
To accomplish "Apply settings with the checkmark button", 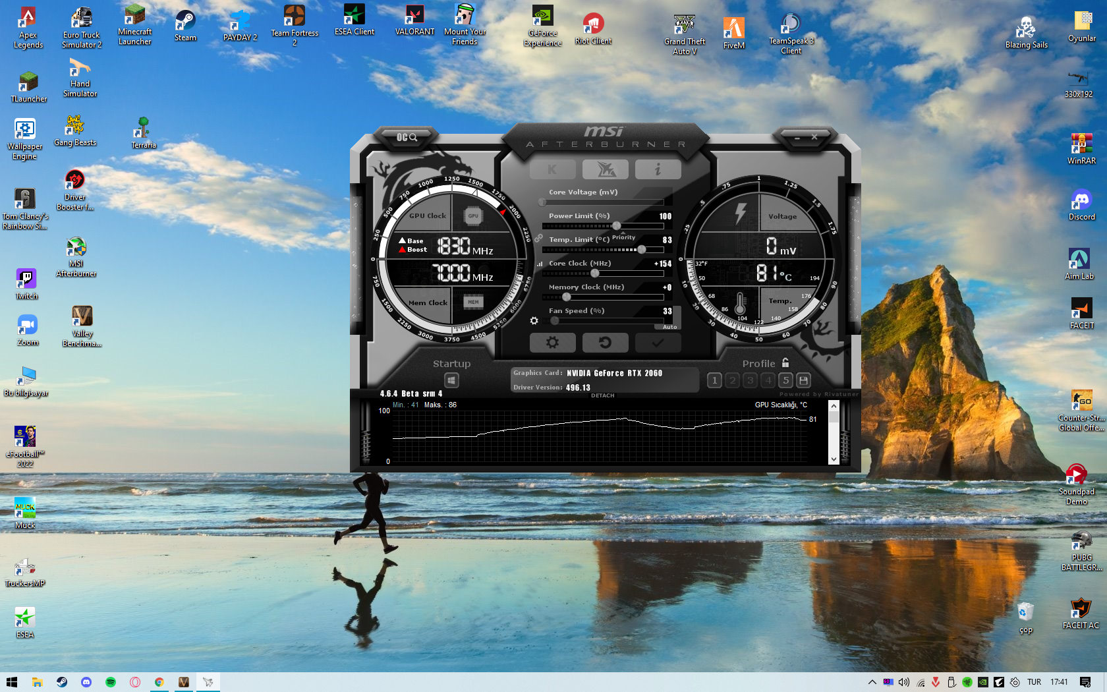I will (x=658, y=343).
